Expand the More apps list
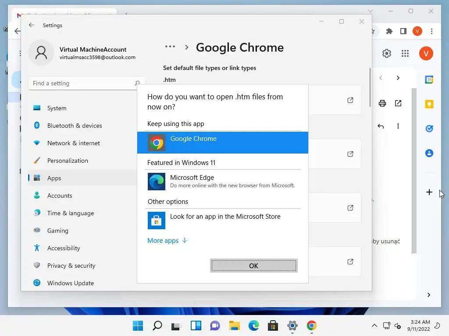The height and width of the screenshot is (336, 449). [x=167, y=241]
